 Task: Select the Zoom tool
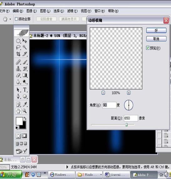click(25, 111)
